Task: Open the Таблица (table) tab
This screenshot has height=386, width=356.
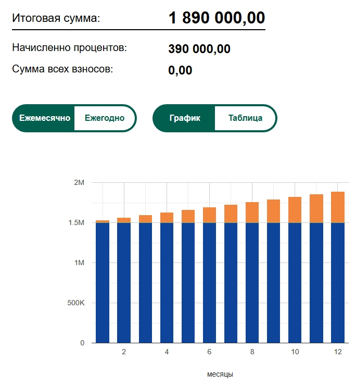Action: [245, 118]
